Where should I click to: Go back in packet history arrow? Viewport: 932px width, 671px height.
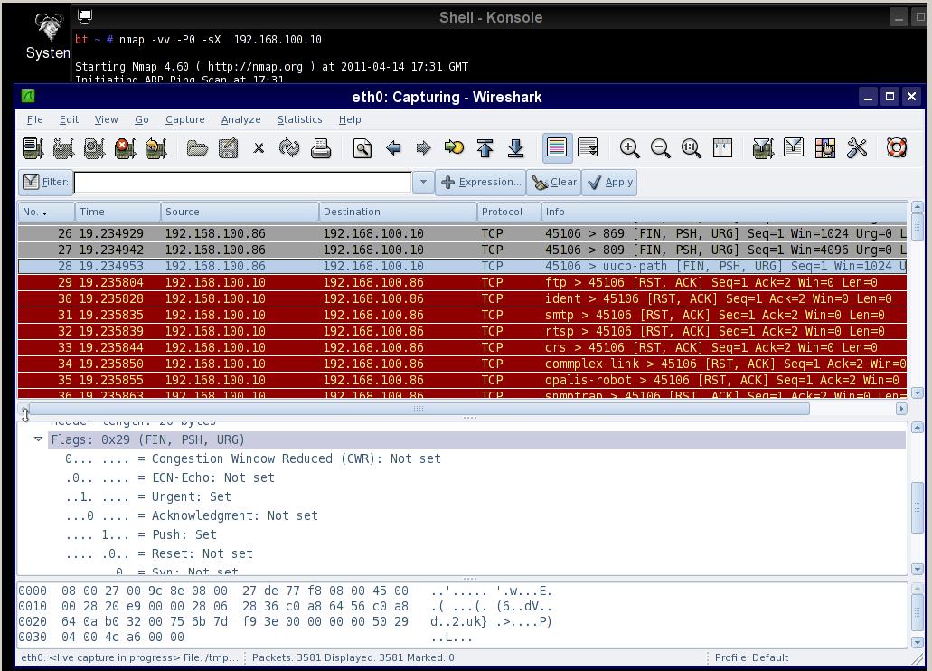pyautogui.click(x=393, y=148)
